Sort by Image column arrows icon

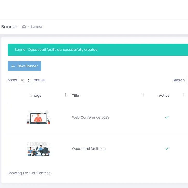pyautogui.click(x=66, y=95)
